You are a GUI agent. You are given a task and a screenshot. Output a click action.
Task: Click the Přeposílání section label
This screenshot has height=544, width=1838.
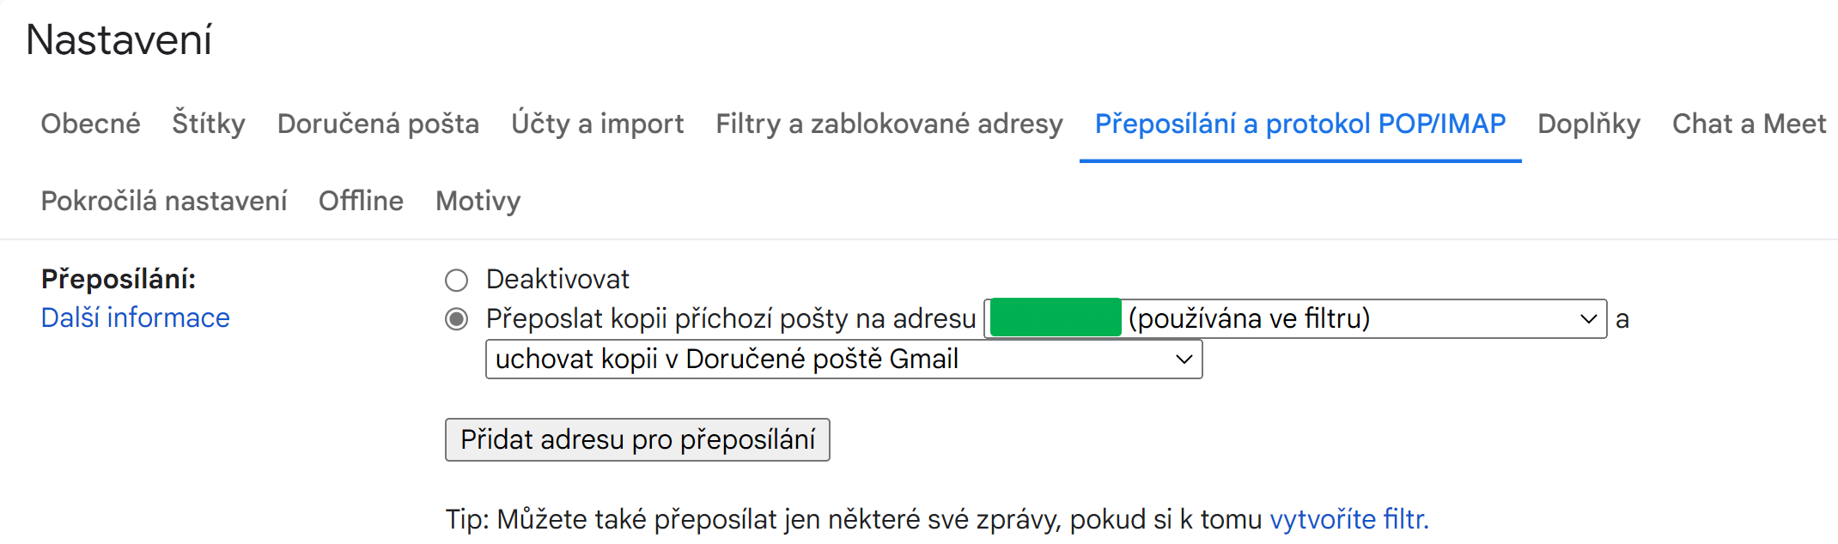click(119, 280)
